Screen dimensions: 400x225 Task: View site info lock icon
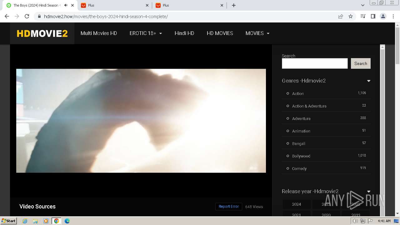click(39, 17)
